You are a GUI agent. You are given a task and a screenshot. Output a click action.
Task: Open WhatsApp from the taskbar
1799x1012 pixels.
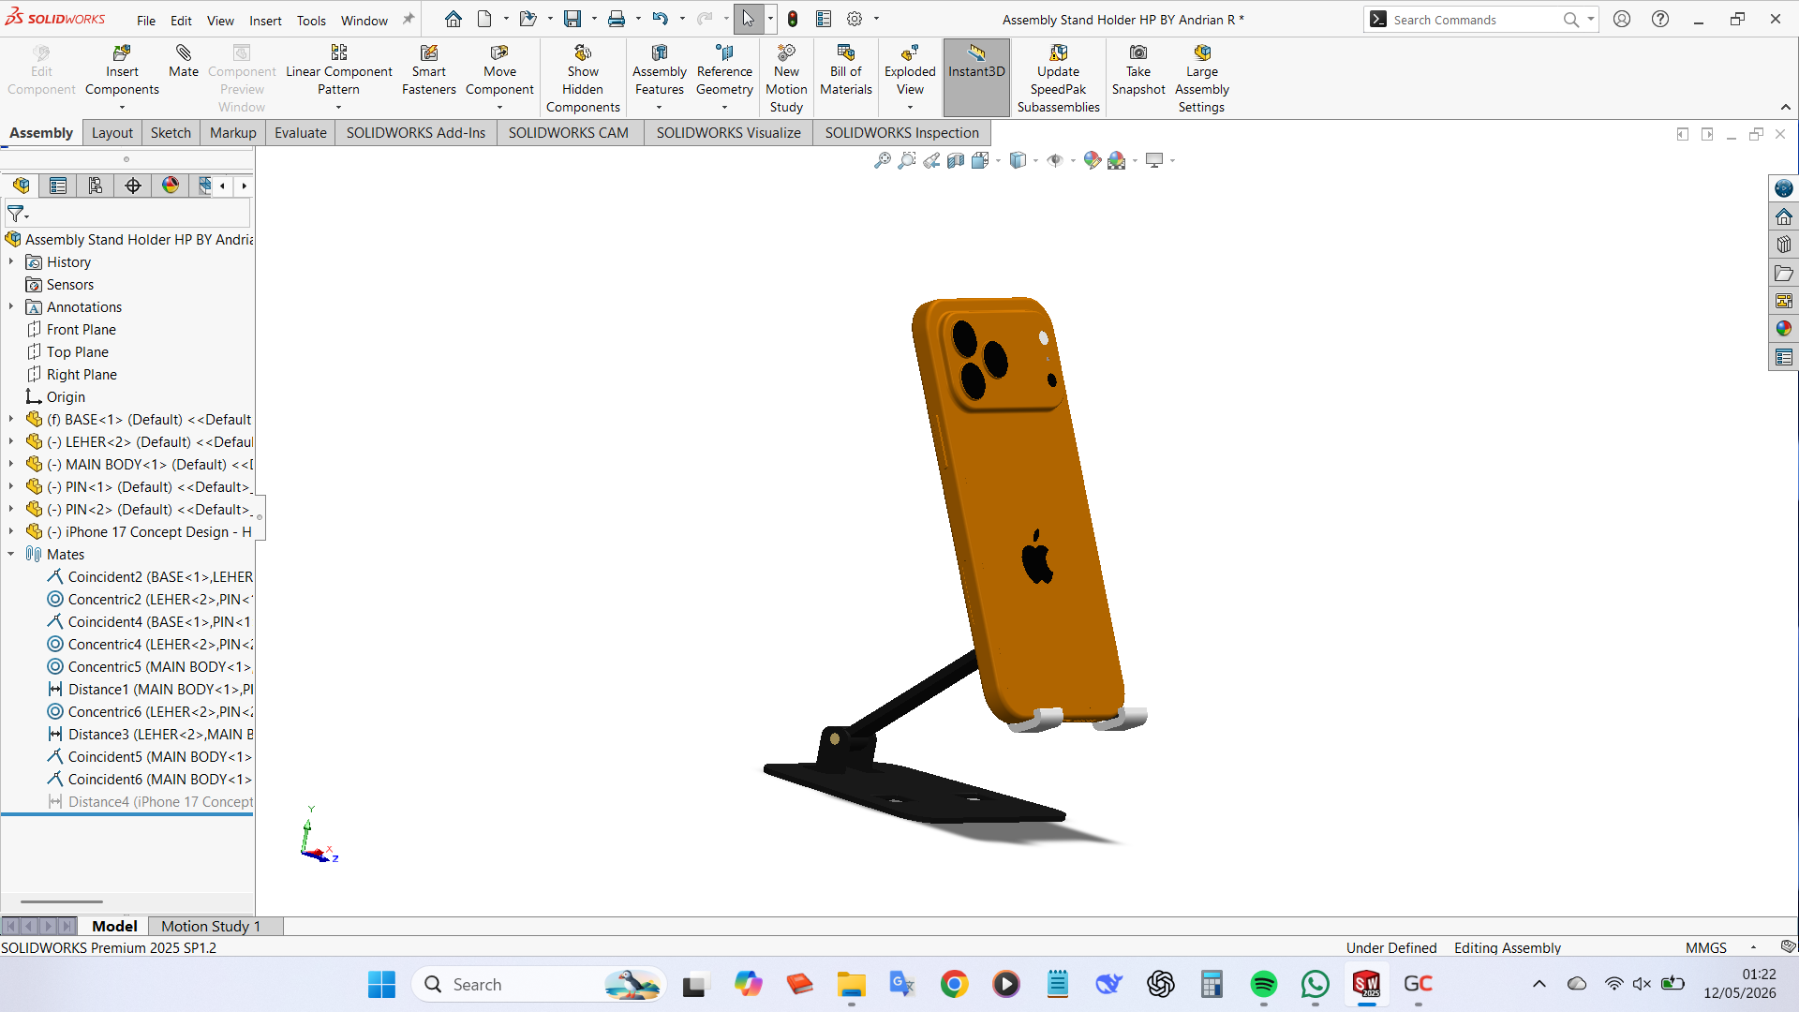coord(1315,984)
